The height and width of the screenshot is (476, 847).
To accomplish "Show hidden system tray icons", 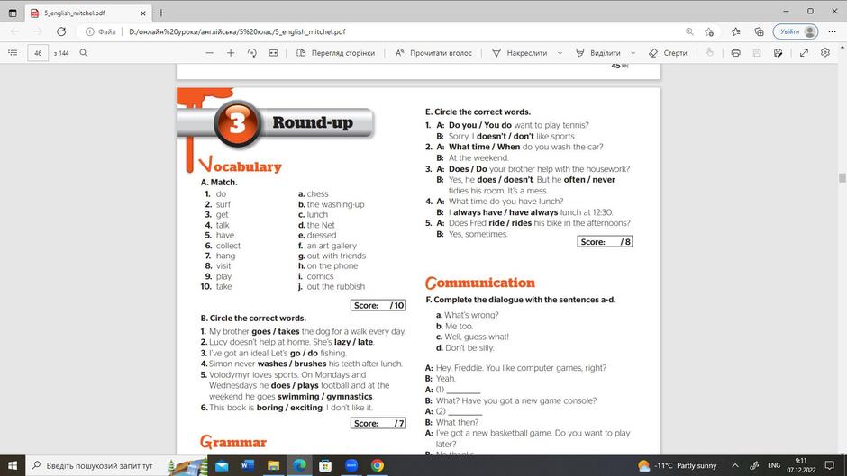I will [735, 465].
